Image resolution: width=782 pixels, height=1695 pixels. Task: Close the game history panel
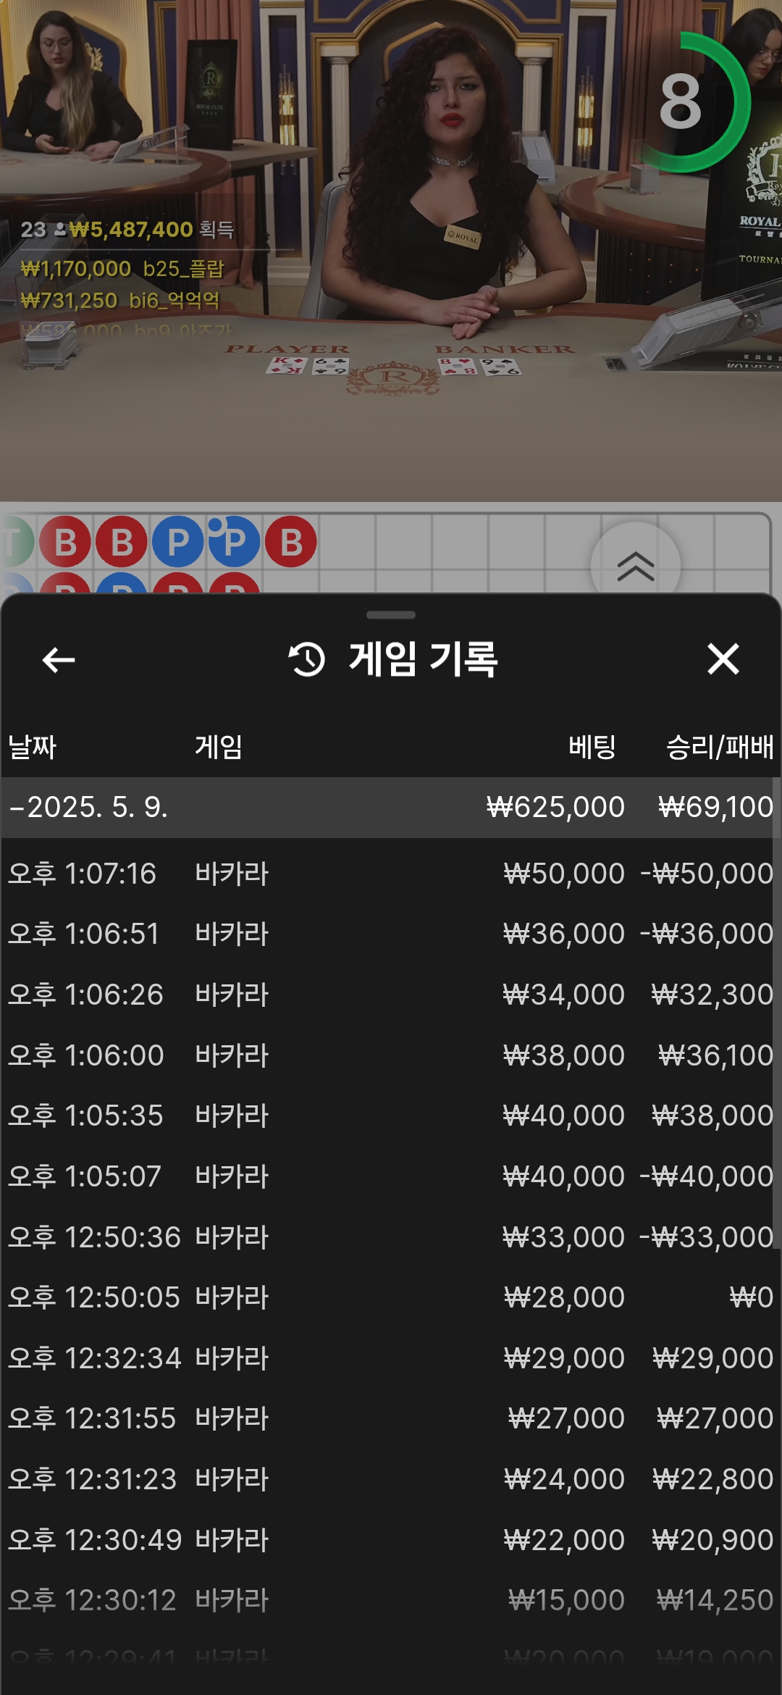723,659
